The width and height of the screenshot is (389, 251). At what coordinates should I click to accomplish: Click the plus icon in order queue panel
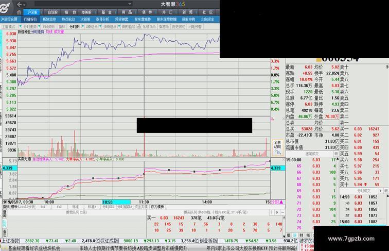click(x=272, y=212)
